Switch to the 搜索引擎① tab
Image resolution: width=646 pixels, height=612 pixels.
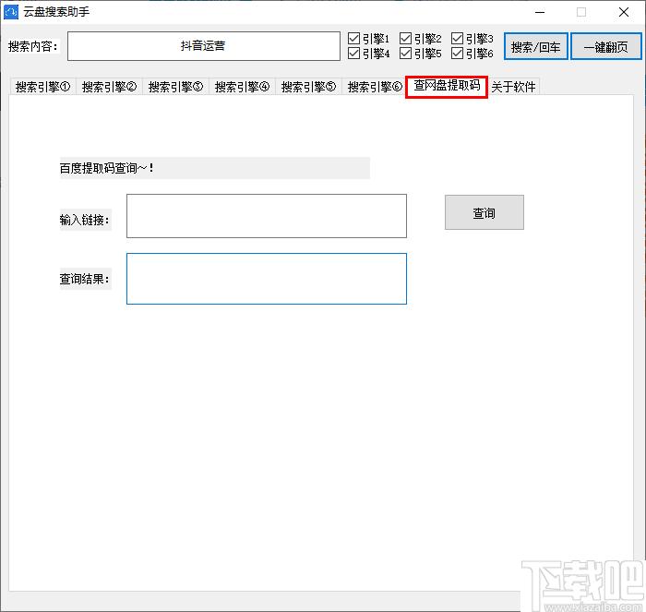(x=42, y=87)
